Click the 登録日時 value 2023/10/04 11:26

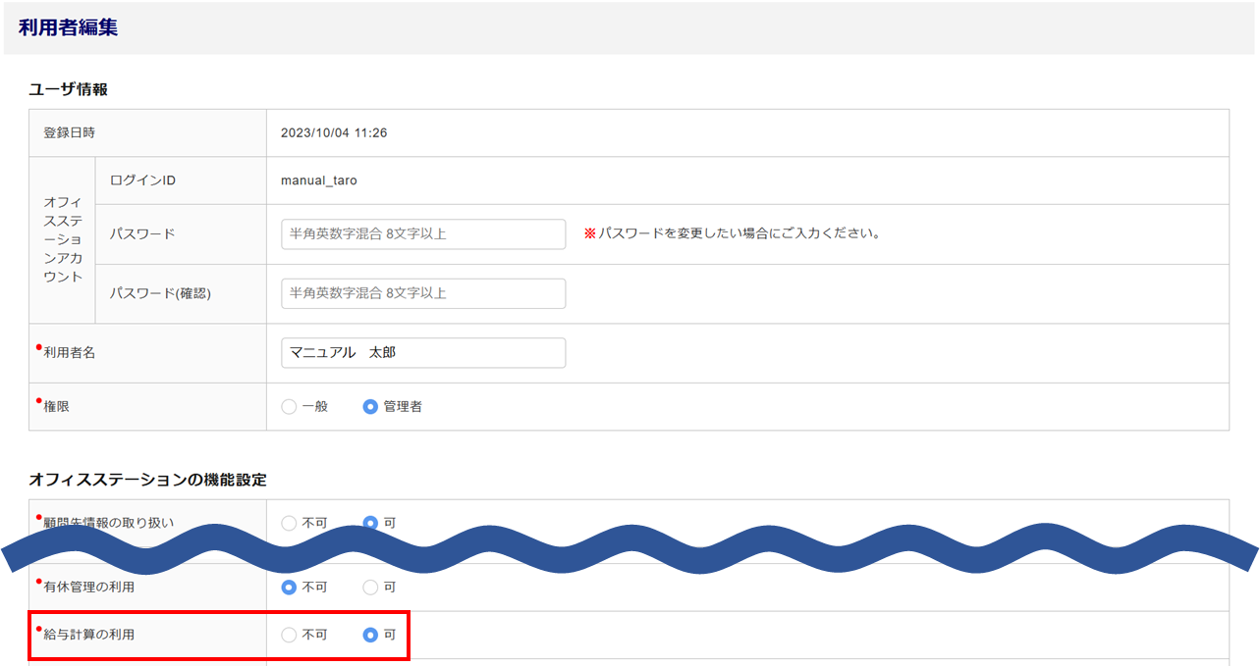click(334, 133)
